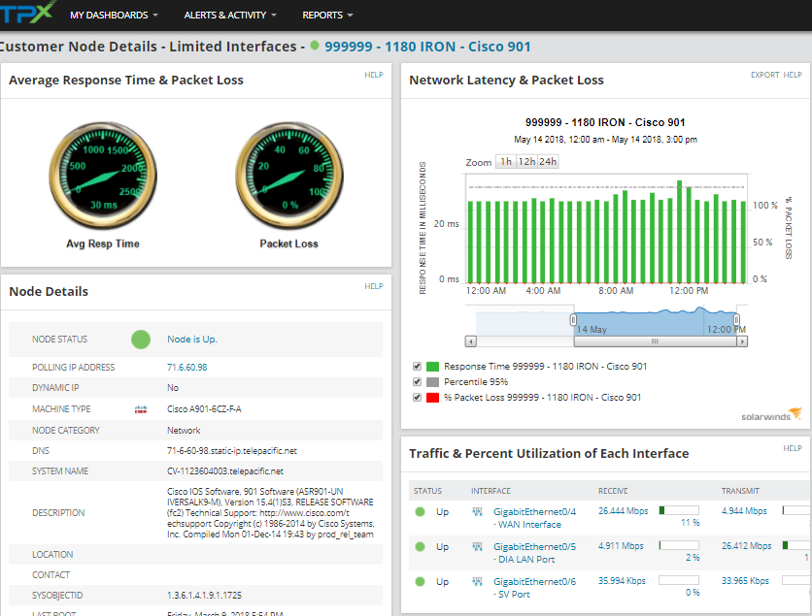
Task: Open HELP for Average Response Time panel
Action: coord(373,75)
